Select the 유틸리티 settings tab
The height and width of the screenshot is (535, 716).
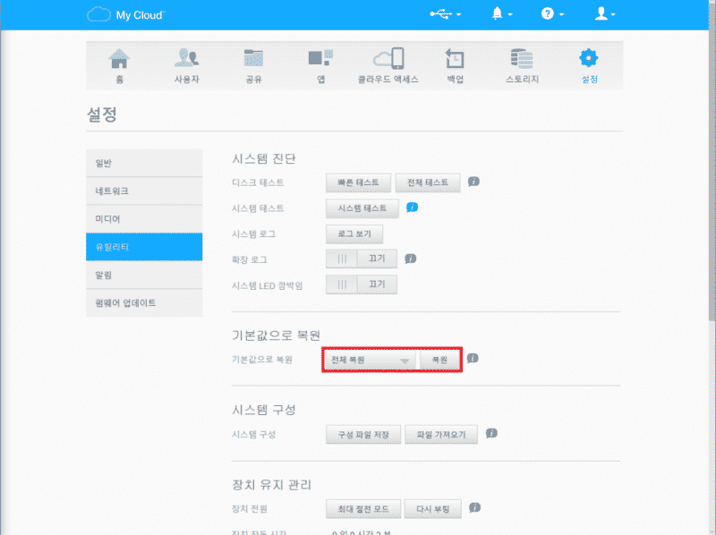144,247
